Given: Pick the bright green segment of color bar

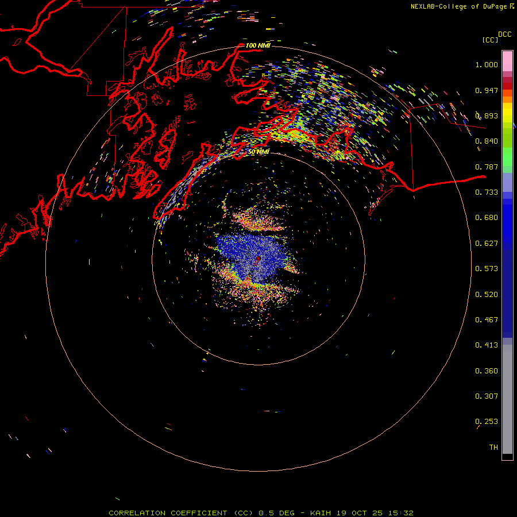Looking at the screenshot, I should pyautogui.click(x=507, y=157).
